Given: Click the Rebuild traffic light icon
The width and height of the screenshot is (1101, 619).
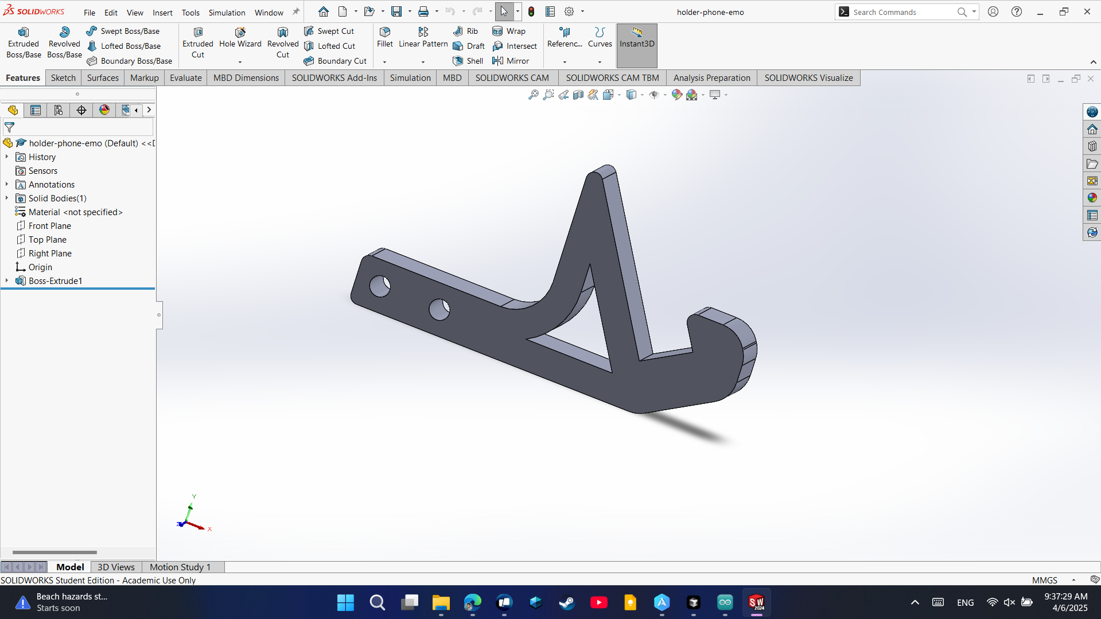Looking at the screenshot, I should tap(531, 11).
